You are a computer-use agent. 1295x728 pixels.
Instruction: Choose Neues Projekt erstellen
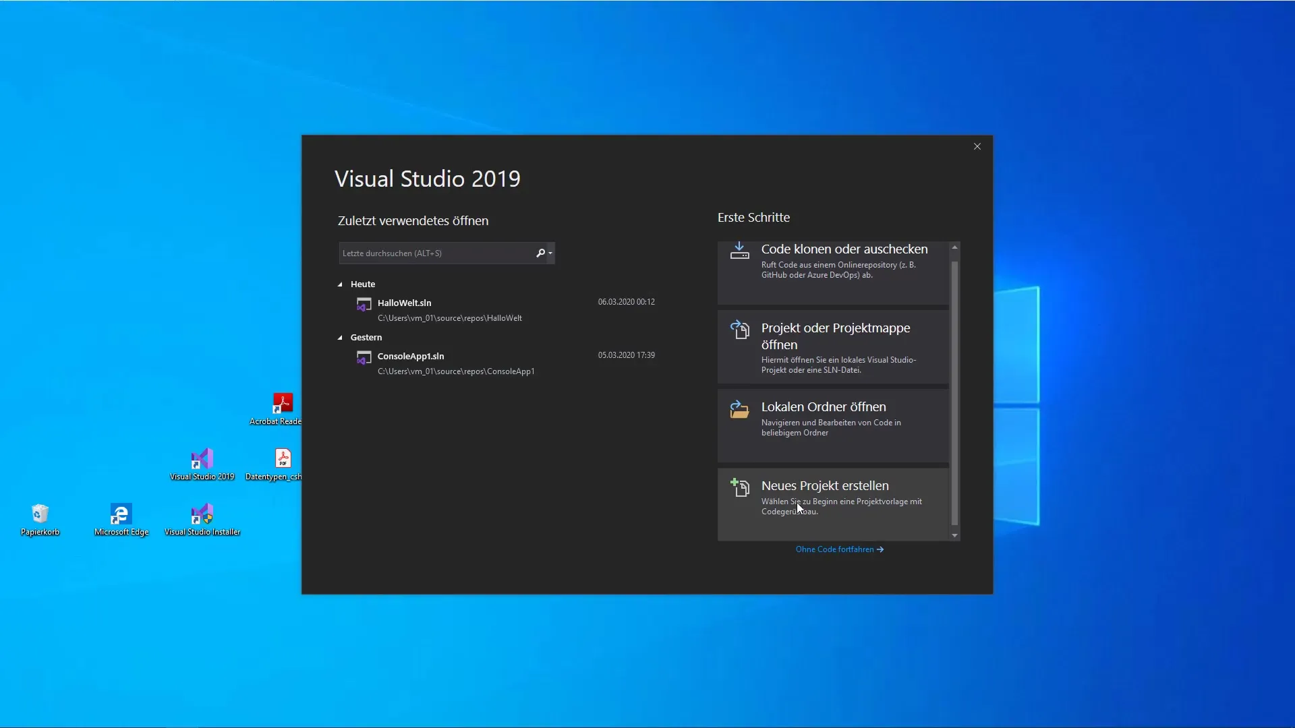click(x=833, y=504)
